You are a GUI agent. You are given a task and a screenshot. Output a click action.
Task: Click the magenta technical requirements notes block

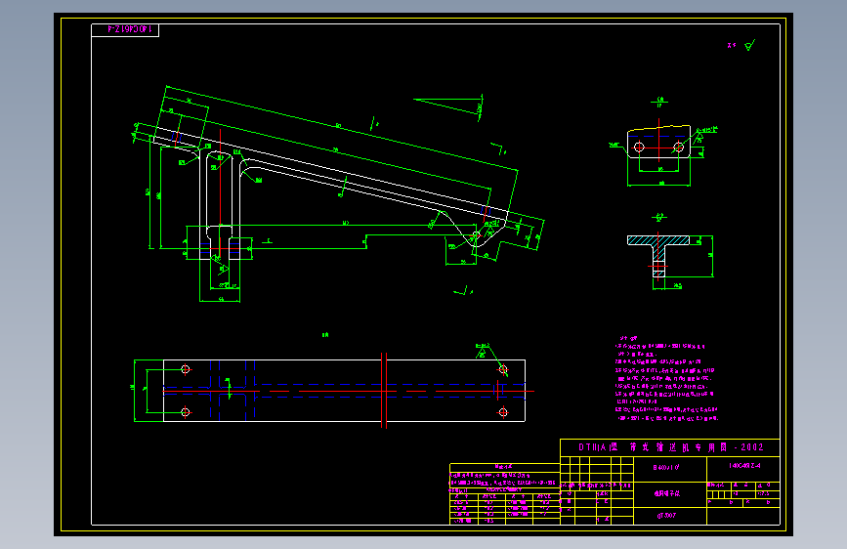[x=666, y=378]
